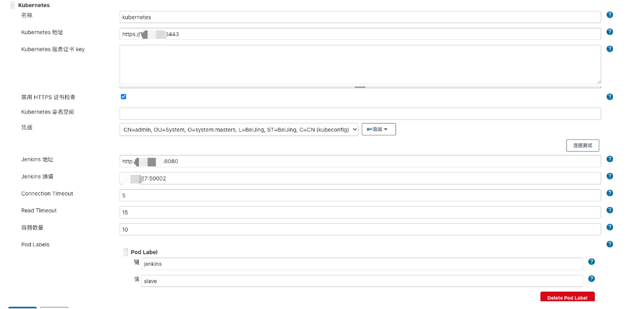Click the Connection Timeout label
631x309 pixels.
(x=47, y=194)
